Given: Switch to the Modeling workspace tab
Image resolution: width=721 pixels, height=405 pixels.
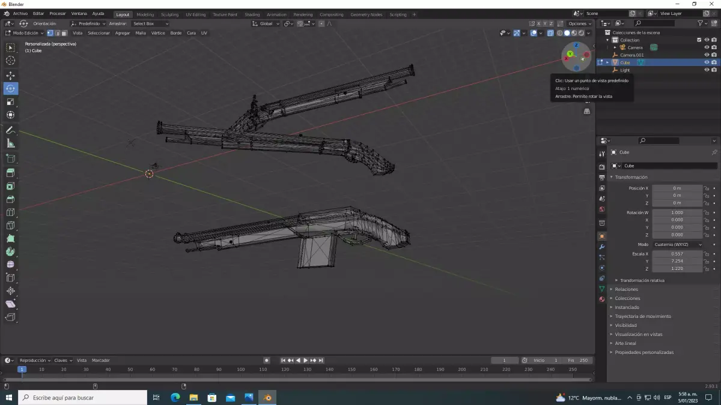Looking at the screenshot, I should [145, 14].
